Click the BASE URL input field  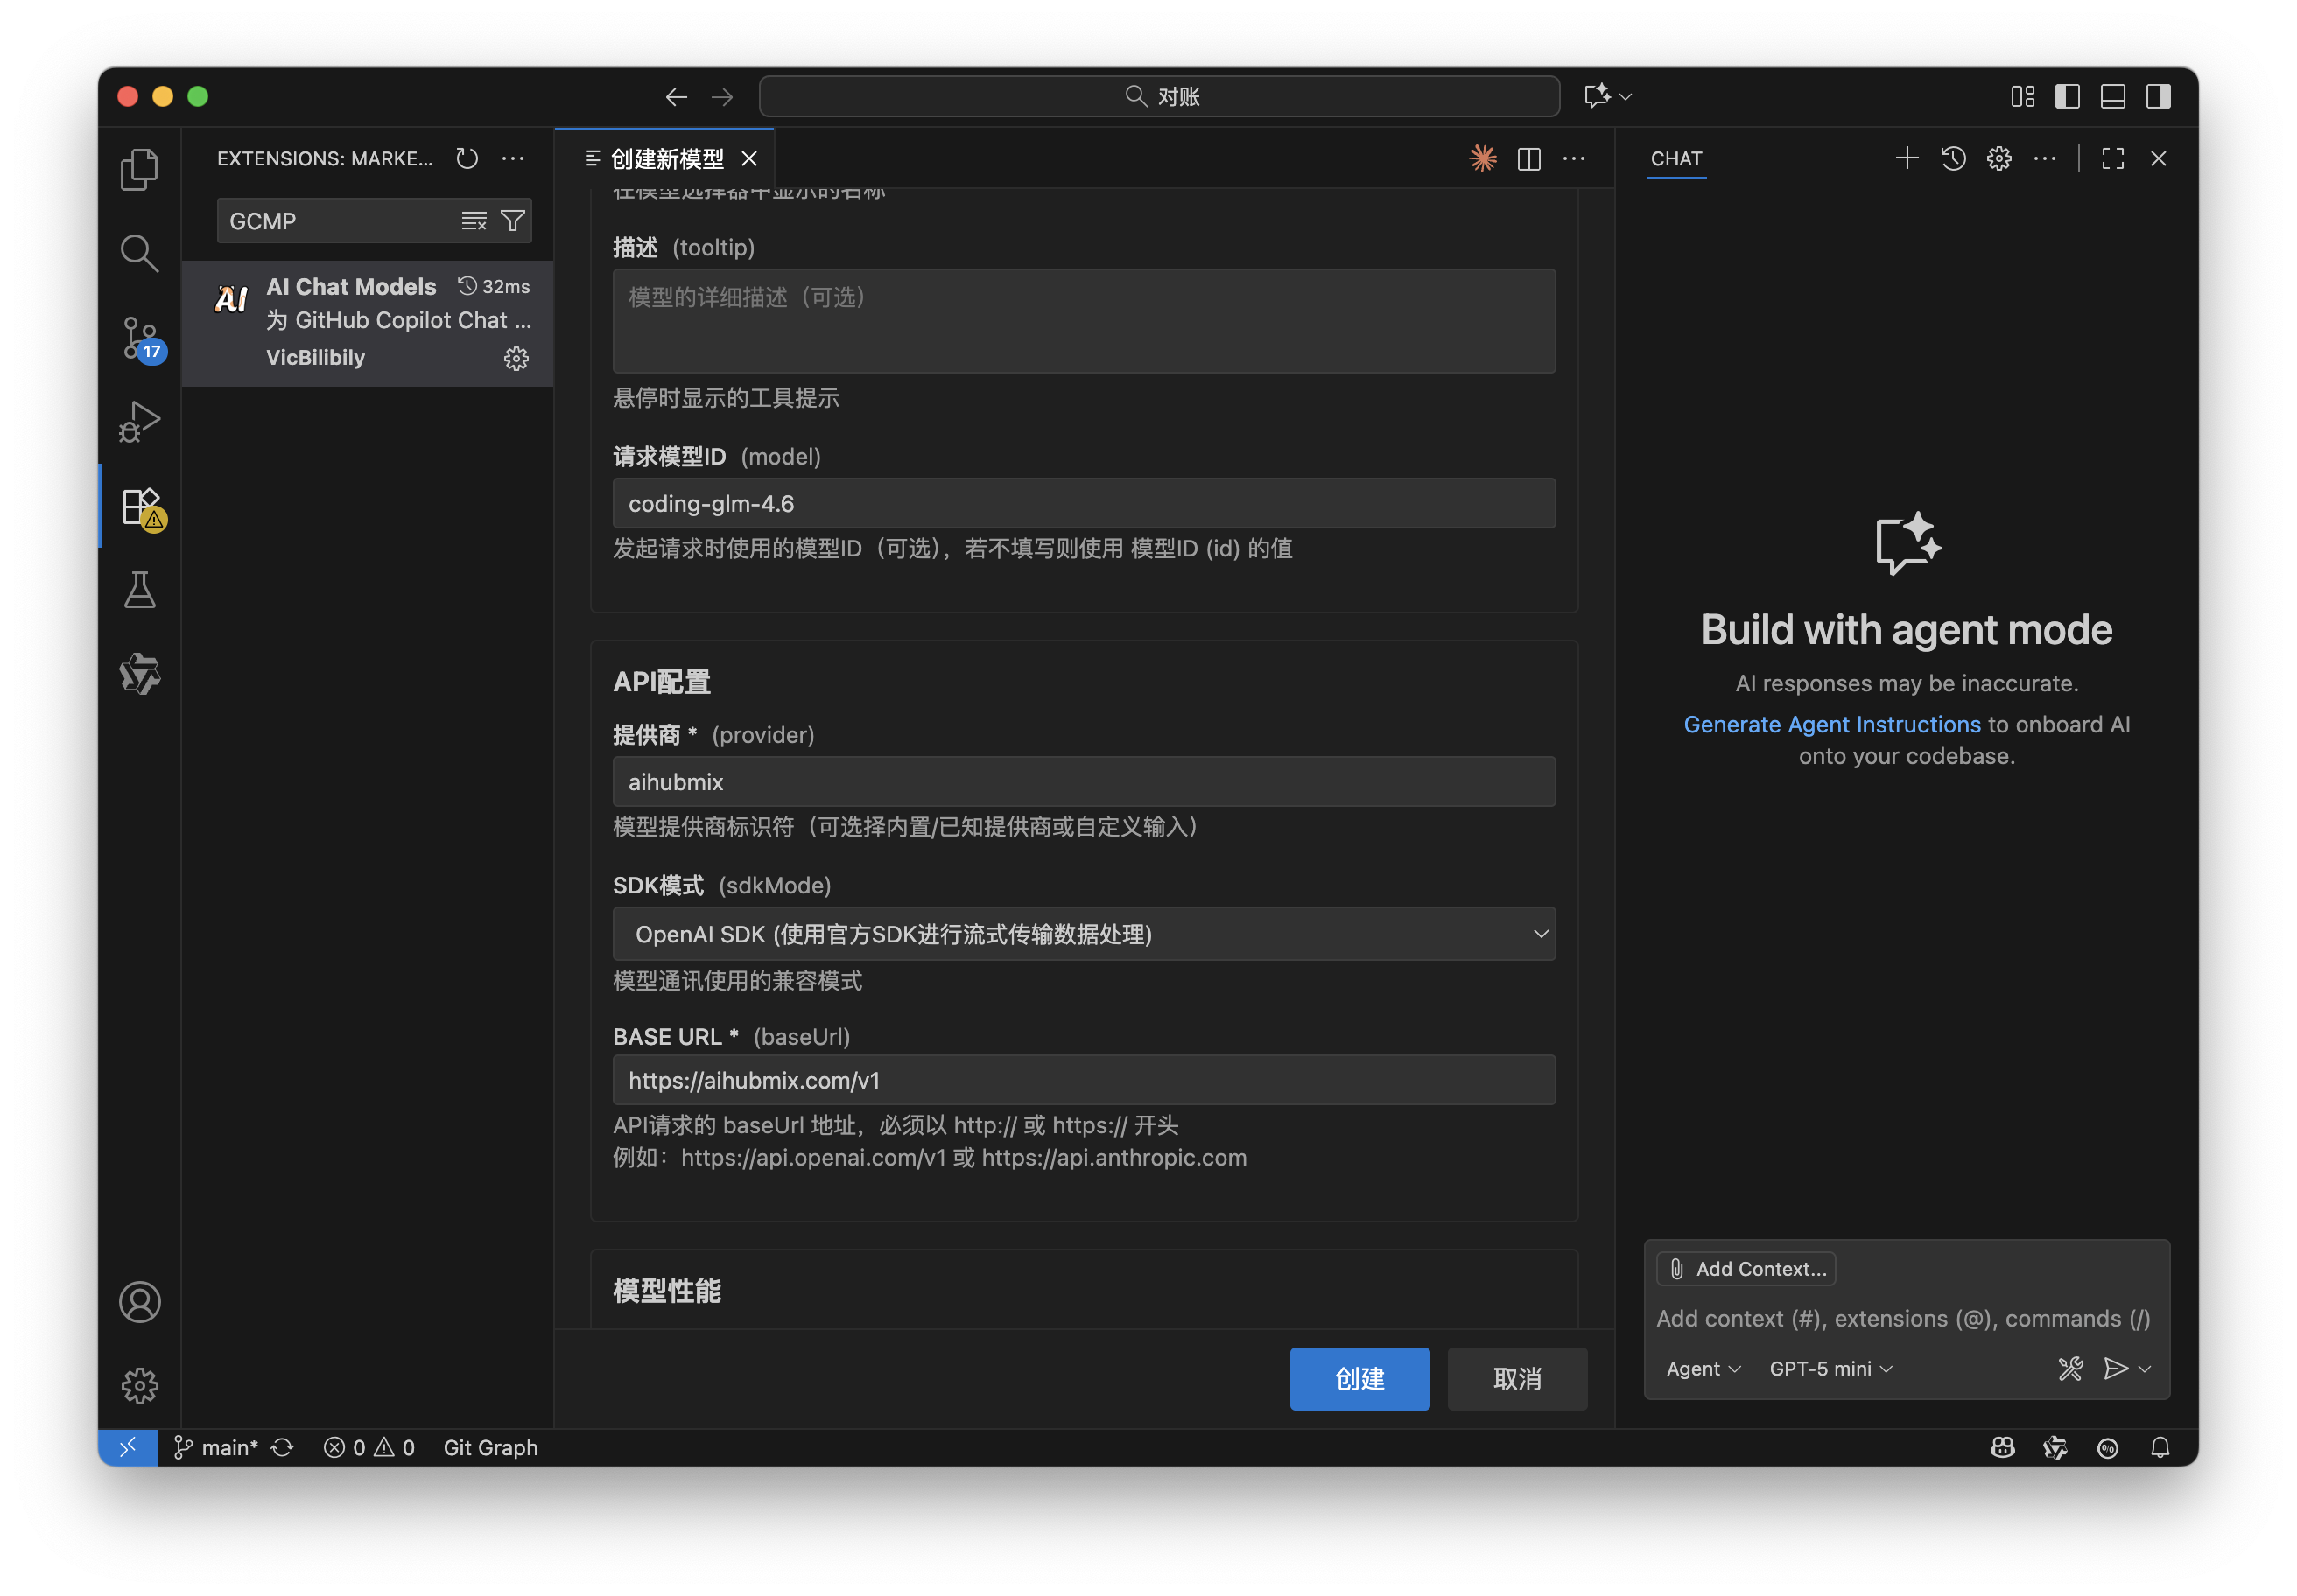(1084, 1080)
